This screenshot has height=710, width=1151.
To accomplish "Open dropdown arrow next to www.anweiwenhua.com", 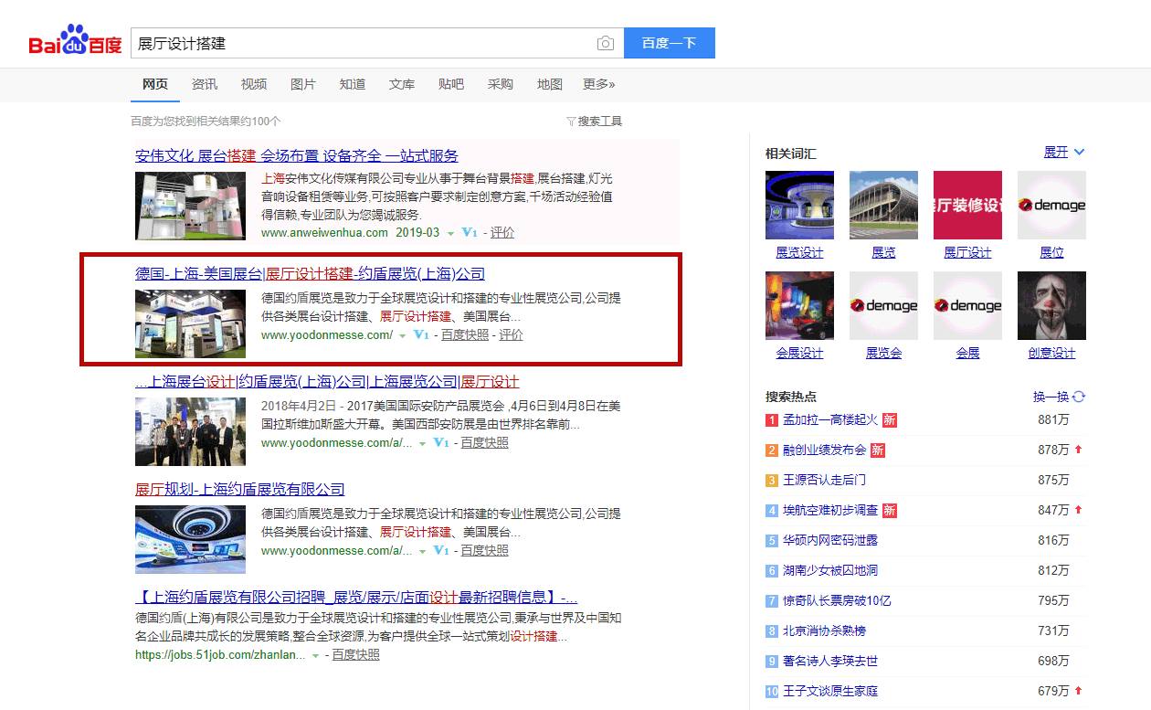I will click(450, 234).
